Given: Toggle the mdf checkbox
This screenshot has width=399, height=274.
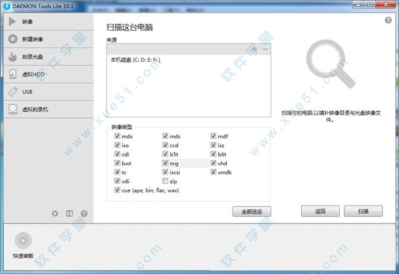Looking at the screenshot, I should 213,136.
